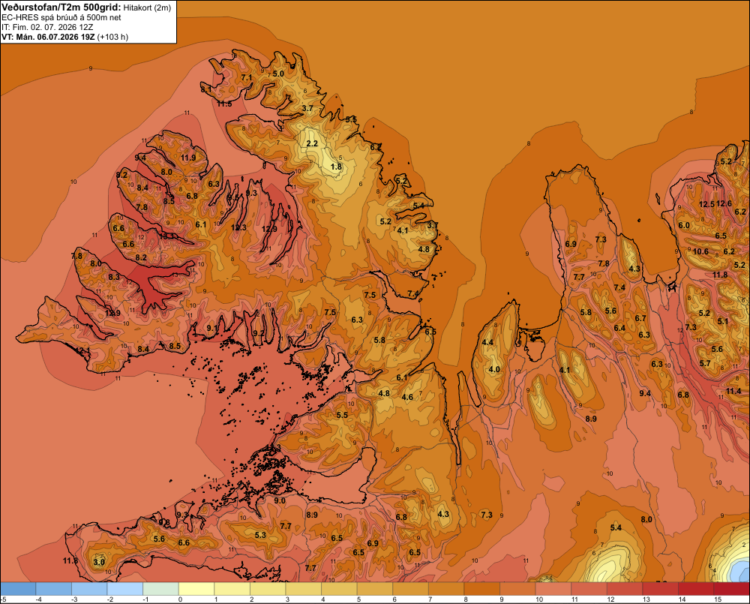Image resolution: width=750 pixels, height=604 pixels.
Task: Pick the 10 to 11 salmon legend swatch
Action: [x=553, y=589]
